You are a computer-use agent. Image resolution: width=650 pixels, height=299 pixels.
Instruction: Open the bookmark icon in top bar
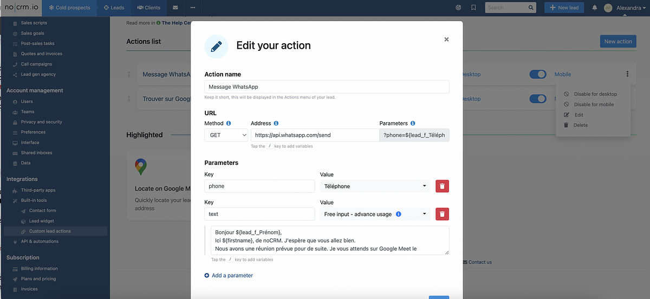coord(473,8)
